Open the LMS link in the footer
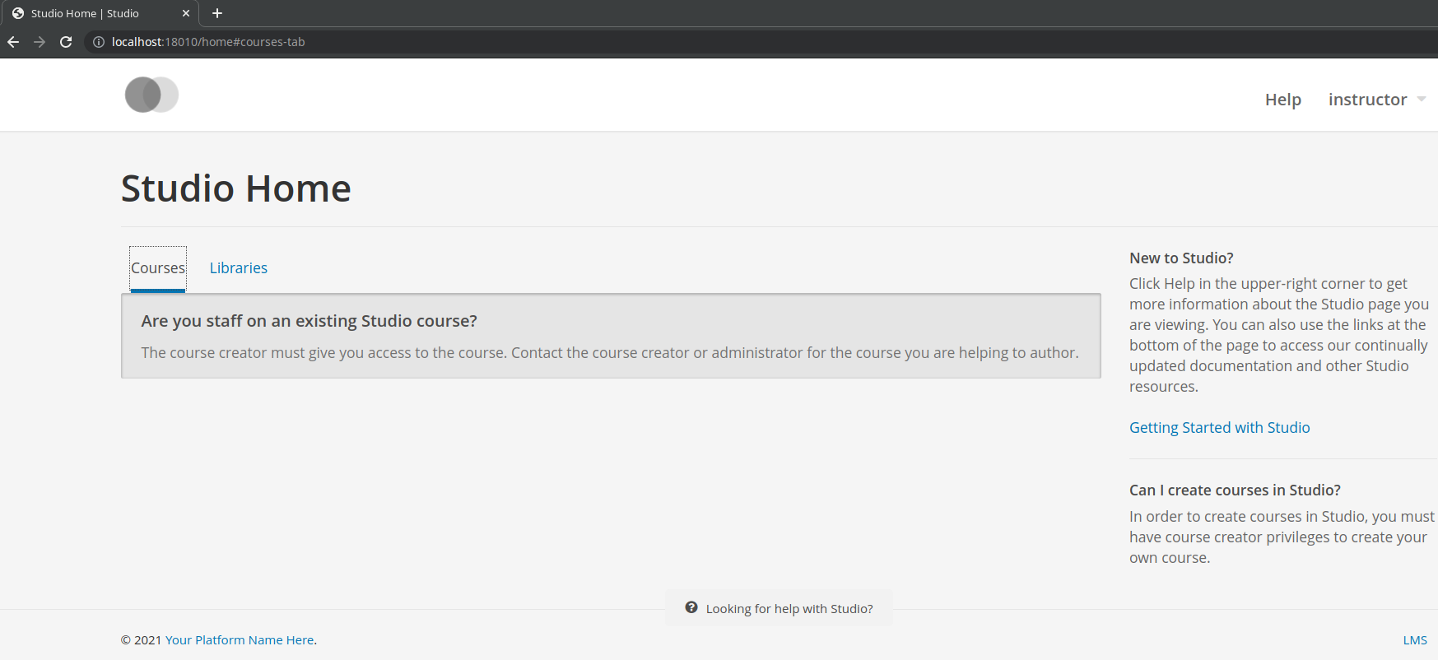Screen dimensions: 1438x660 (x=1415, y=640)
